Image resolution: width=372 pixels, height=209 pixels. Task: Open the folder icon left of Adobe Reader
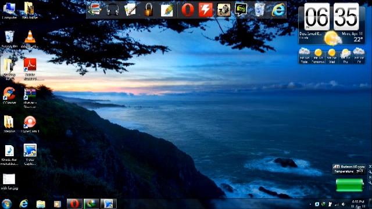[x=9, y=69]
